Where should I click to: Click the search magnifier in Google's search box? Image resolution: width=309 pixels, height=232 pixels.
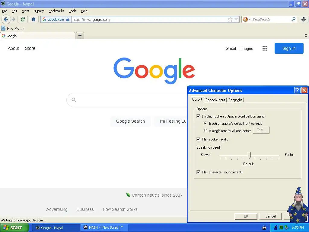coord(74,100)
